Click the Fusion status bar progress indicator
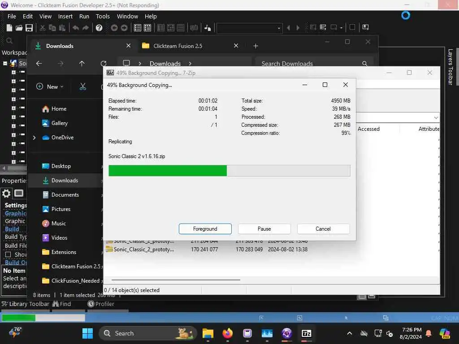Viewport: 459px width, 344px height. coord(43,318)
